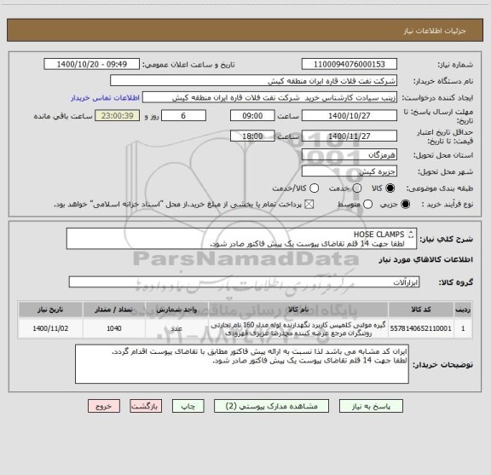Click the شماره نیاز field 1100094076000153
Screen dimensions: 491x475
[x=349, y=64]
